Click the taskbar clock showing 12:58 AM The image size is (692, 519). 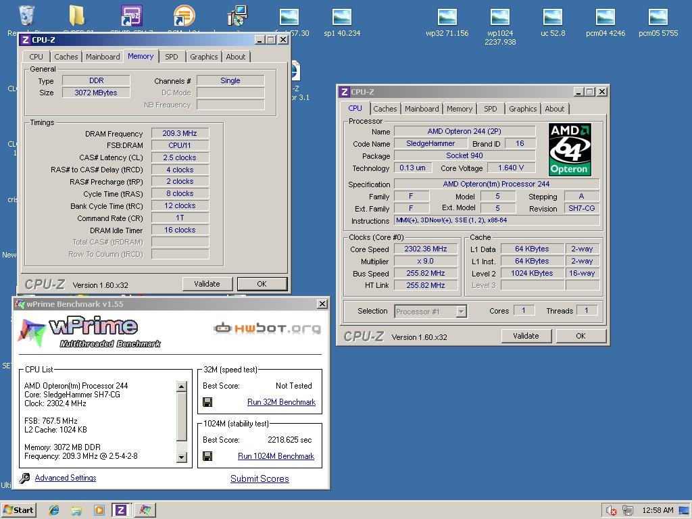[x=658, y=511]
